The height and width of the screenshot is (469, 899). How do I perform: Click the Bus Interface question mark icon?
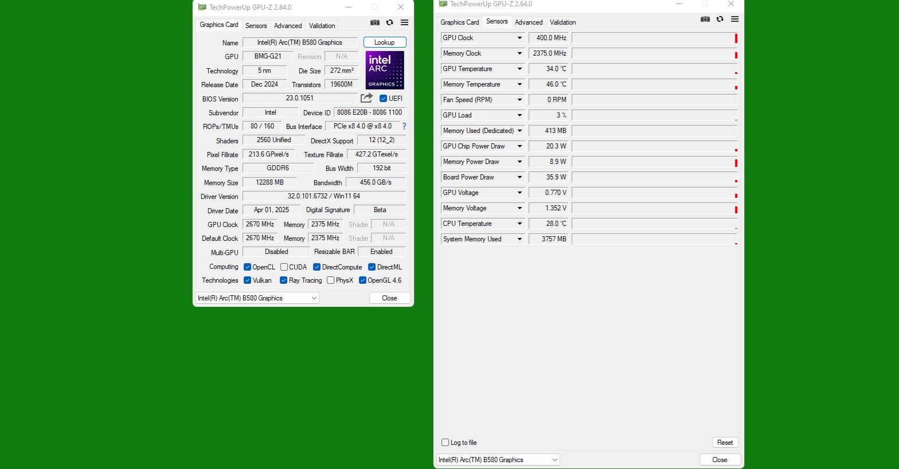(404, 126)
